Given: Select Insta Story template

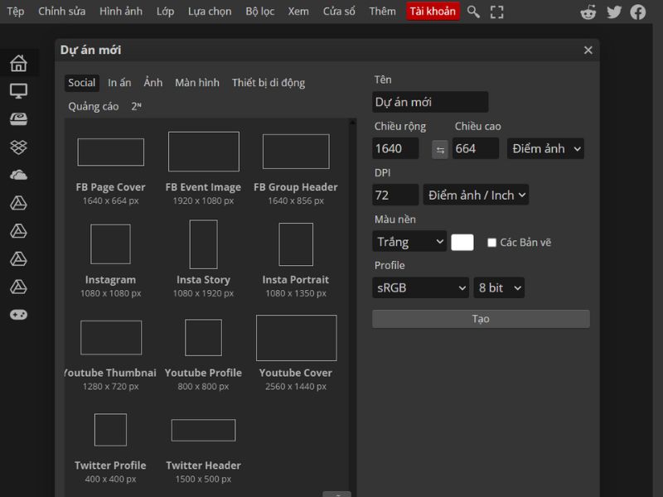Looking at the screenshot, I should point(203,259).
